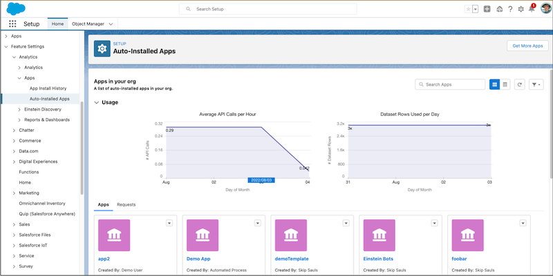Click the Auto-Installed Apps gear icon
This screenshot has height=276, width=553.
(x=102, y=48)
